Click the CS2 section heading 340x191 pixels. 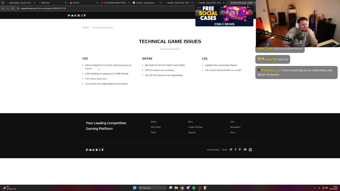(x=85, y=58)
